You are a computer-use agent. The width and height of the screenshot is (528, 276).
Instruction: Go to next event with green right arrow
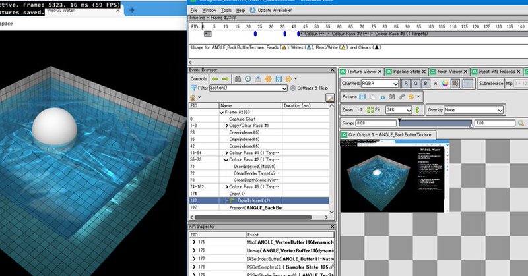point(225,78)
